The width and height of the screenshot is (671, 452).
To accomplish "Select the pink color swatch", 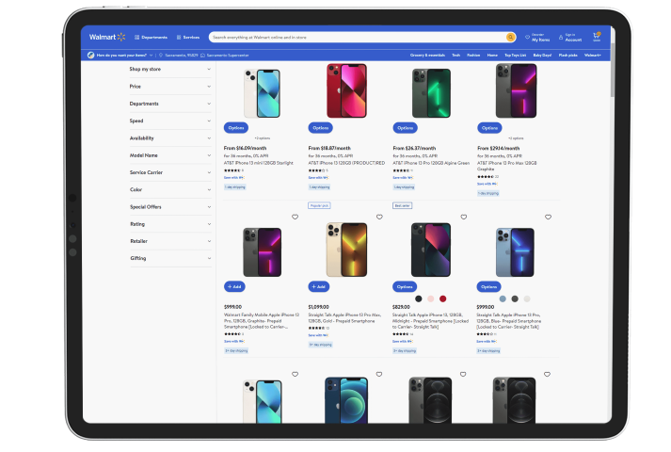I will (x=430, y=299).
